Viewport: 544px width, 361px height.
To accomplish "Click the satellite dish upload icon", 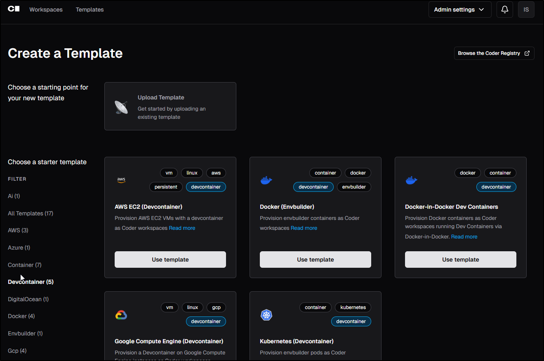I will pyautogui.click(x=121, y=107).
